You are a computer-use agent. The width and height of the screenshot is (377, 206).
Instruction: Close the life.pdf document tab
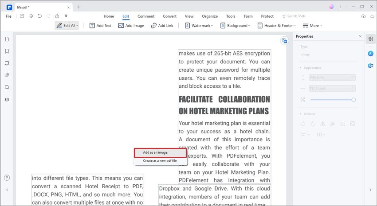click(68, 7)
